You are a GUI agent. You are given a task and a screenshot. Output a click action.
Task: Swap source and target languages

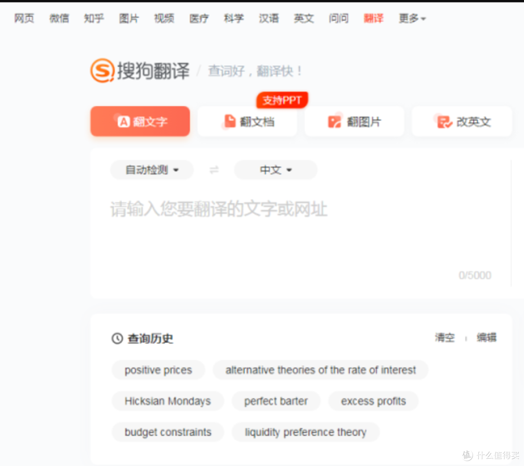(214, 170)
